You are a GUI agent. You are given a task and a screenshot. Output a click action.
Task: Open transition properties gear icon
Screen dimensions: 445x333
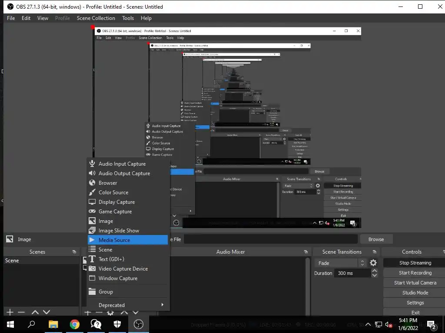point(373,263)
